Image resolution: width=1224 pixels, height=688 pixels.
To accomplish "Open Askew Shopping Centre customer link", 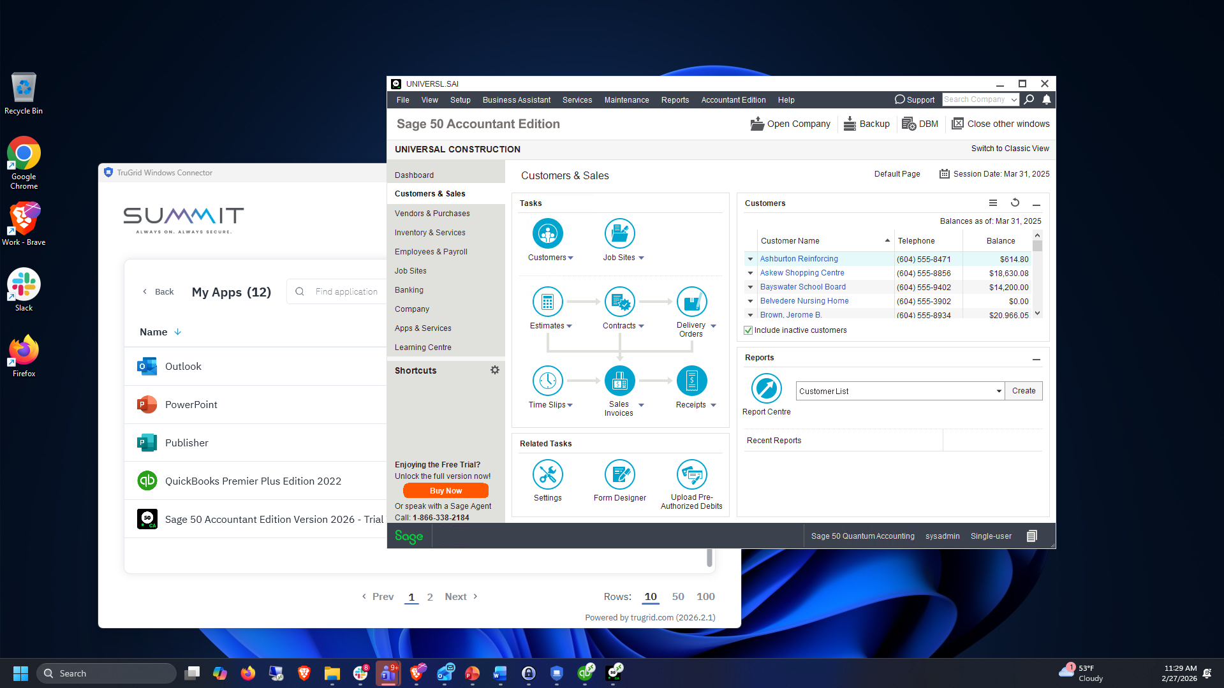I will [802, 273].
